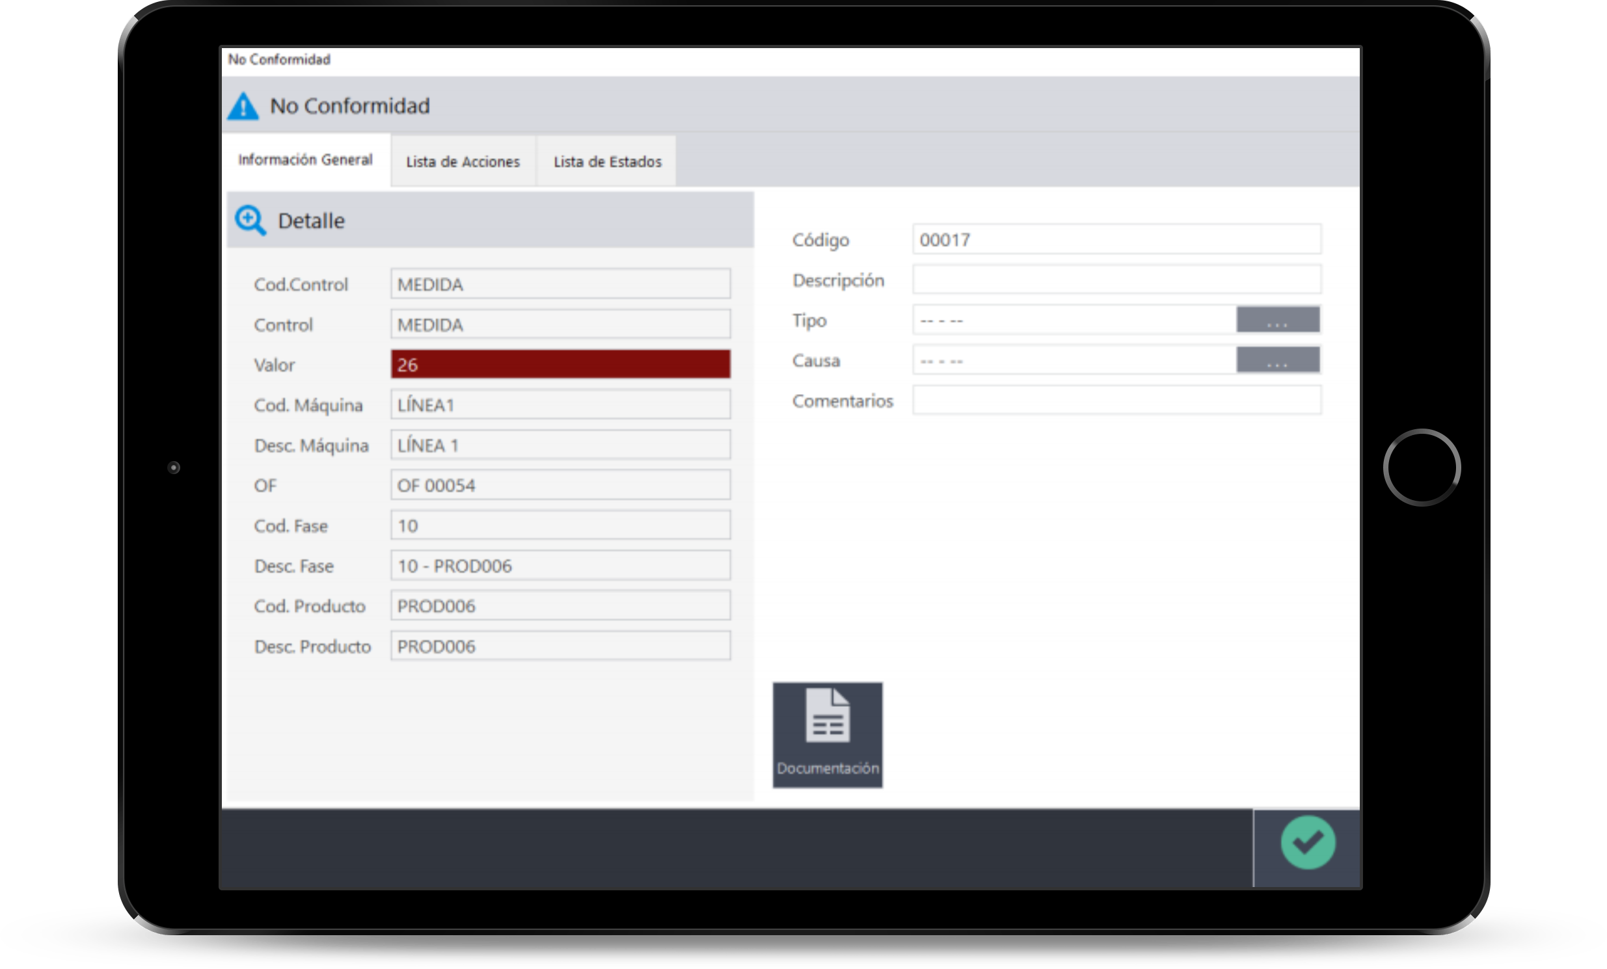Switch to Lista de Acciones tab
This screenshot has width=1607, height=969.
point(463,162)
